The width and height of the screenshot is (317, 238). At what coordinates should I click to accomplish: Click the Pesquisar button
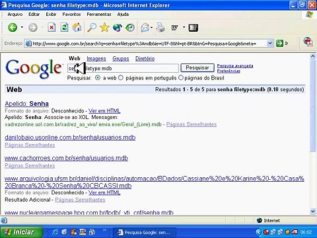pyautogui.click(x=197, y=67)
